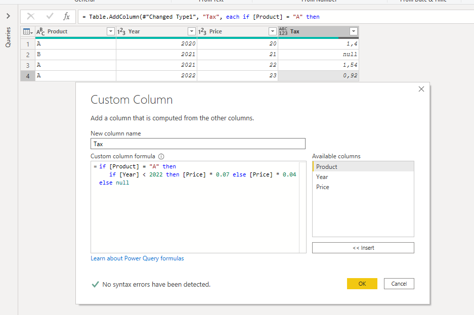Click the Year cell 2022
Screen dimensions: 474x315
tap(157, 75)
